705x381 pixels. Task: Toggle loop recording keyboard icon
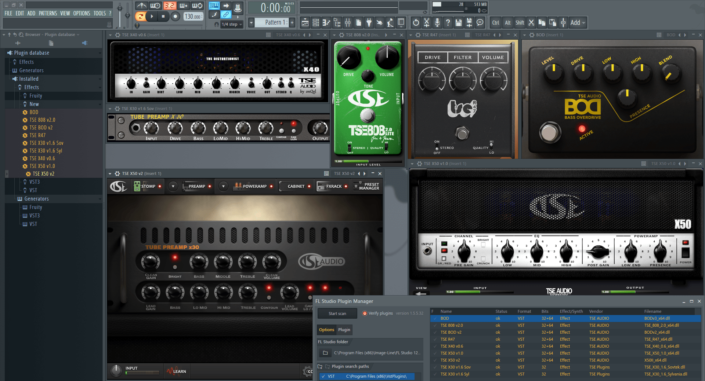[x=197, y=6]
